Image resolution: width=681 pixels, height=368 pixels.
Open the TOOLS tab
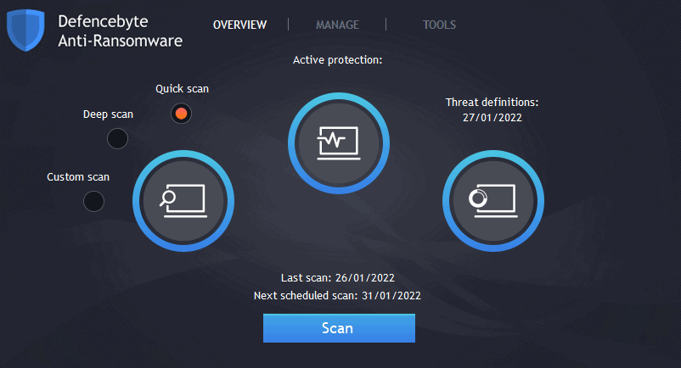click(440, 25)
